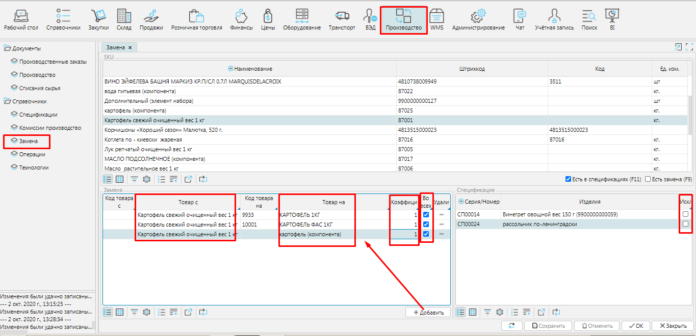Open the Склад warehouse icon

124,16
